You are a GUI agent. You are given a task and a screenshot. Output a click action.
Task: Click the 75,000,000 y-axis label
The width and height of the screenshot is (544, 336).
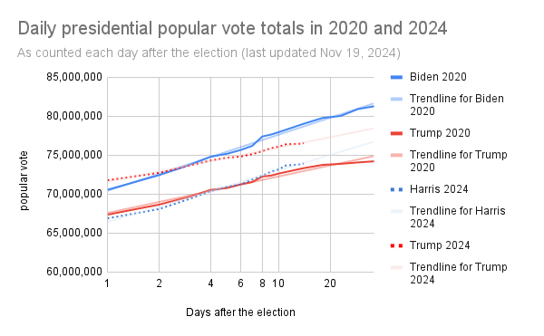(74, 155)
